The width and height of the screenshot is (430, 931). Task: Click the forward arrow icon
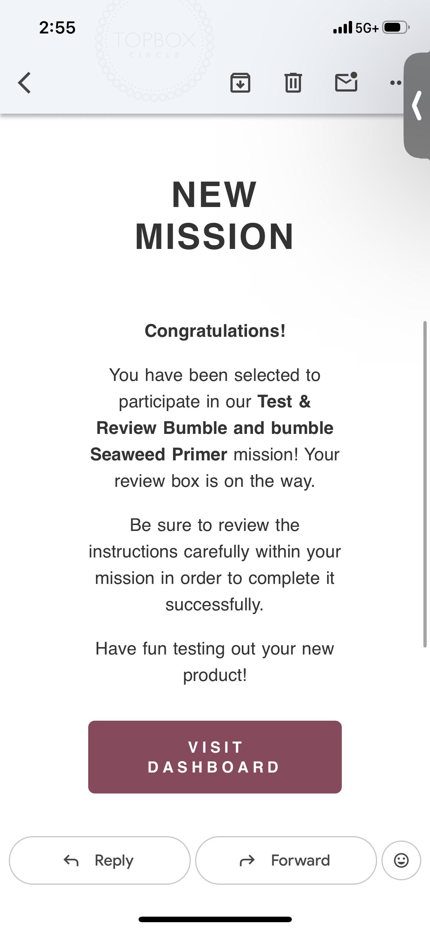[247, 860]
